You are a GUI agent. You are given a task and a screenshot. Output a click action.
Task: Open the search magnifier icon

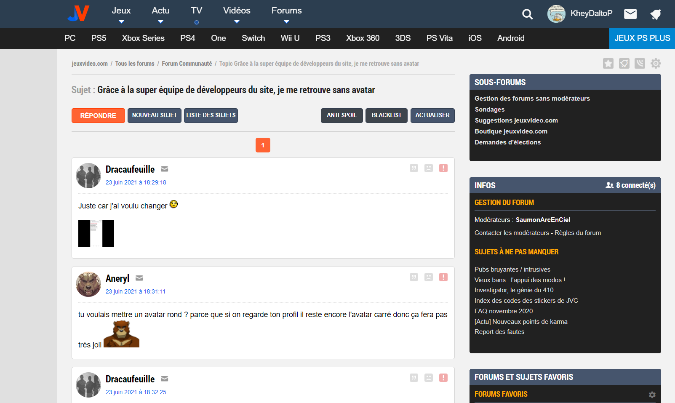pos(527,14)
